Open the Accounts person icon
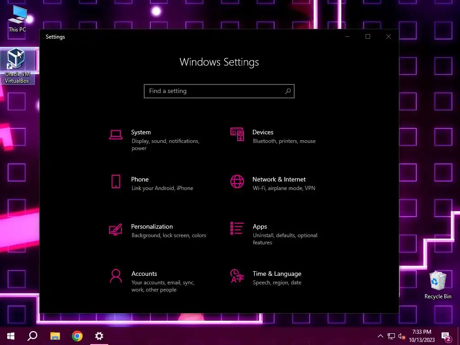 116,276
